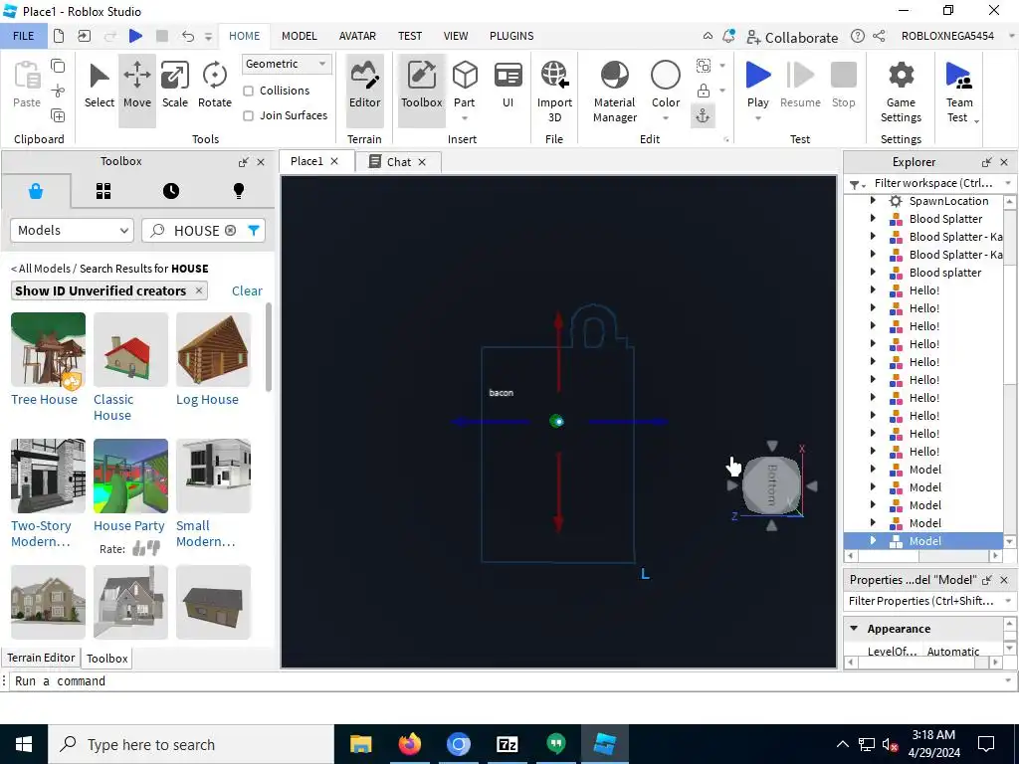Viewport: 1019px width, 764px height.
Task: Open Toolbox Recent clock tab
Action: [x=171, y=191]
